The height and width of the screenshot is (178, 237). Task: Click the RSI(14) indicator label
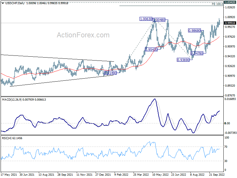6,138
